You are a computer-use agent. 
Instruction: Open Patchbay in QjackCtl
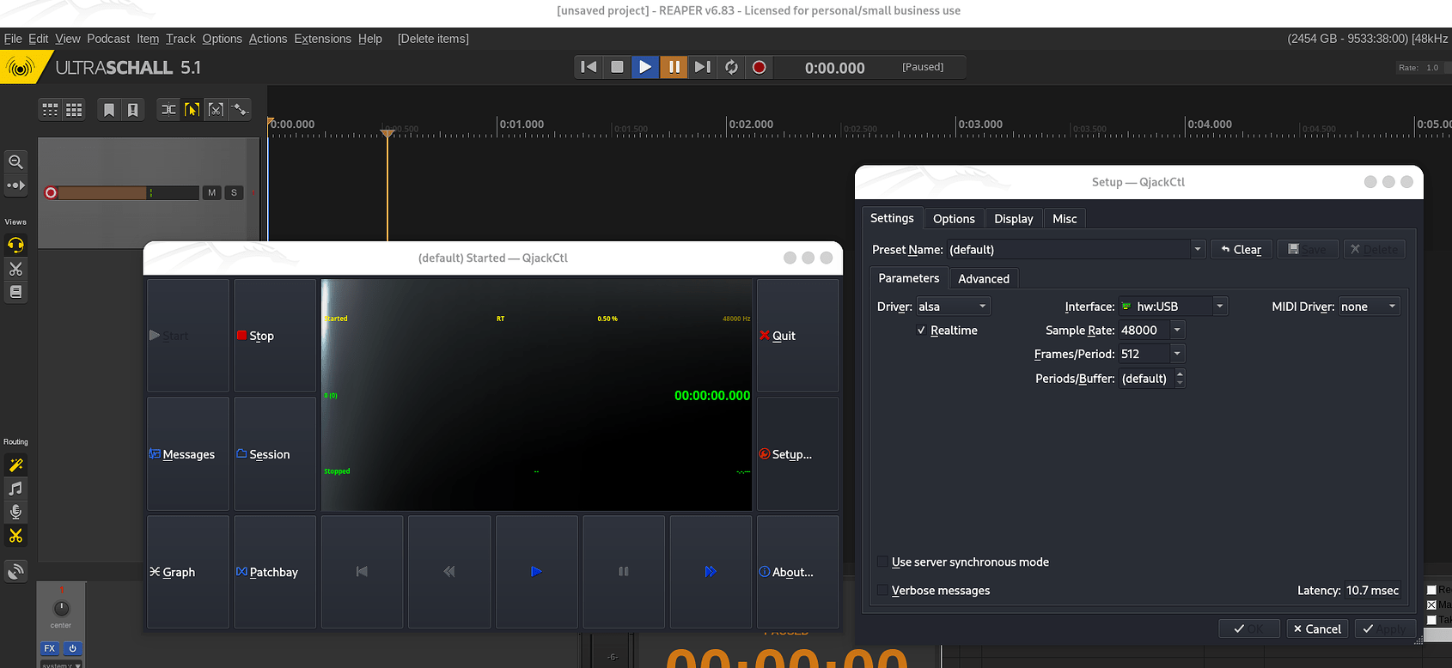(x=275, y=572)
